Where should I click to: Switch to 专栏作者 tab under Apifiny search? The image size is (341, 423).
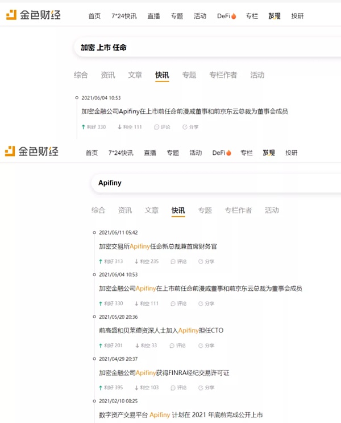[238, 210]
